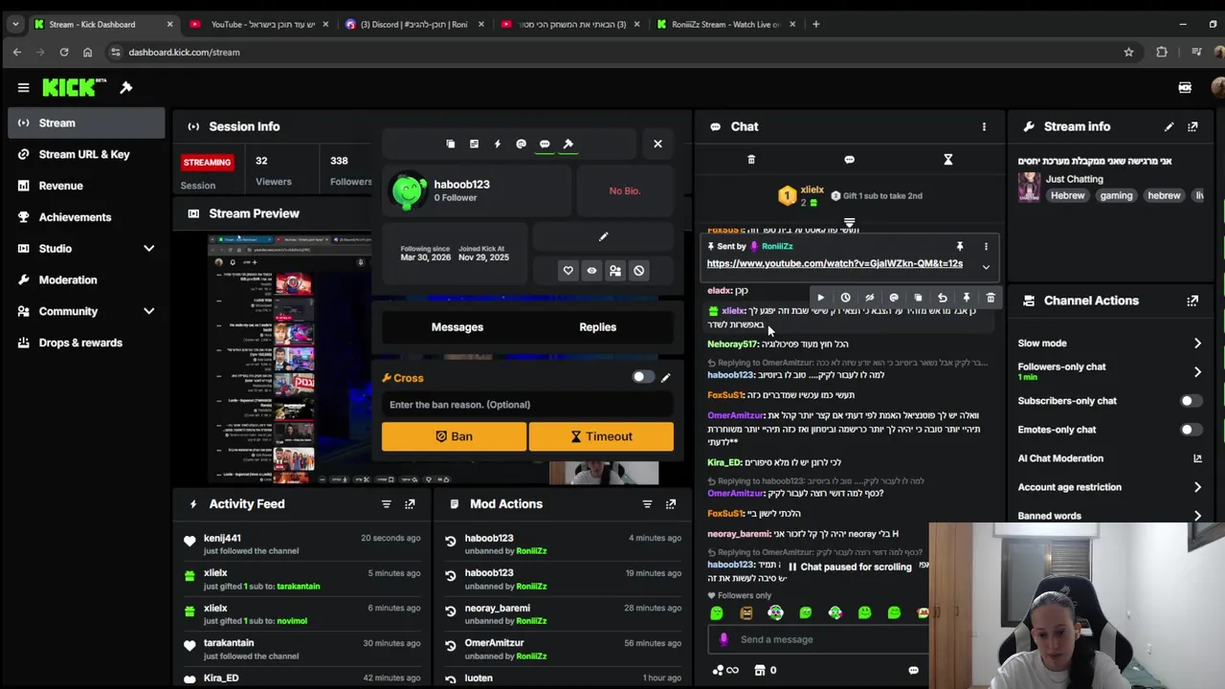Click the @ mention icon in user card
Viewport: 1225px width, 689px height.
click(x=521, y=144)
